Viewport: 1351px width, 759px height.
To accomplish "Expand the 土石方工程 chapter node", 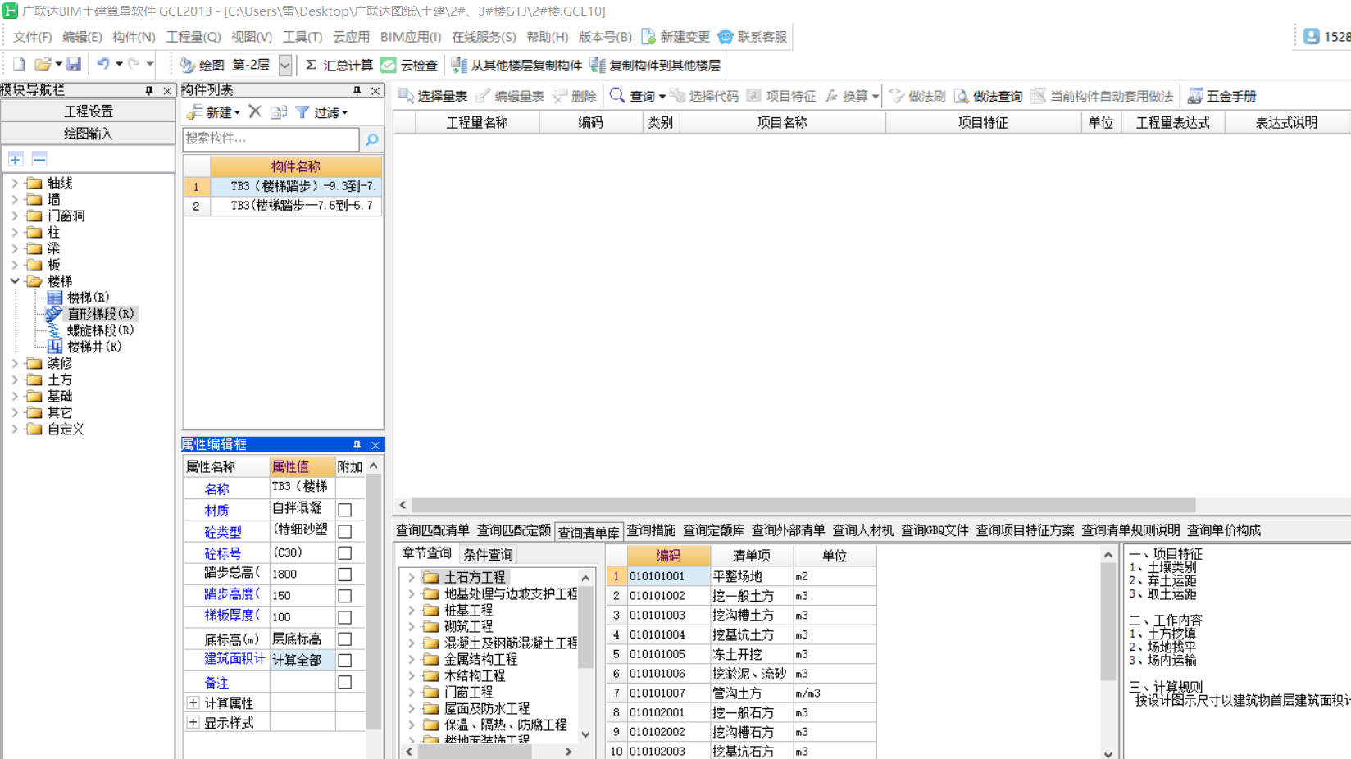I will tap(412, 577).
